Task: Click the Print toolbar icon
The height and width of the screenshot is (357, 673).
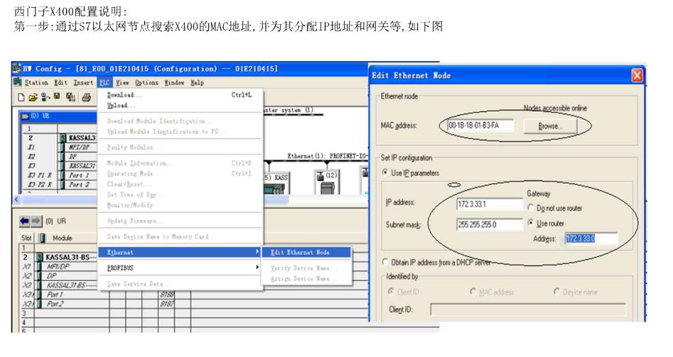Action: point(87,97)
